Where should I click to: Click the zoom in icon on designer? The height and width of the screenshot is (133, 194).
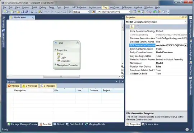[x=122, y=66]
